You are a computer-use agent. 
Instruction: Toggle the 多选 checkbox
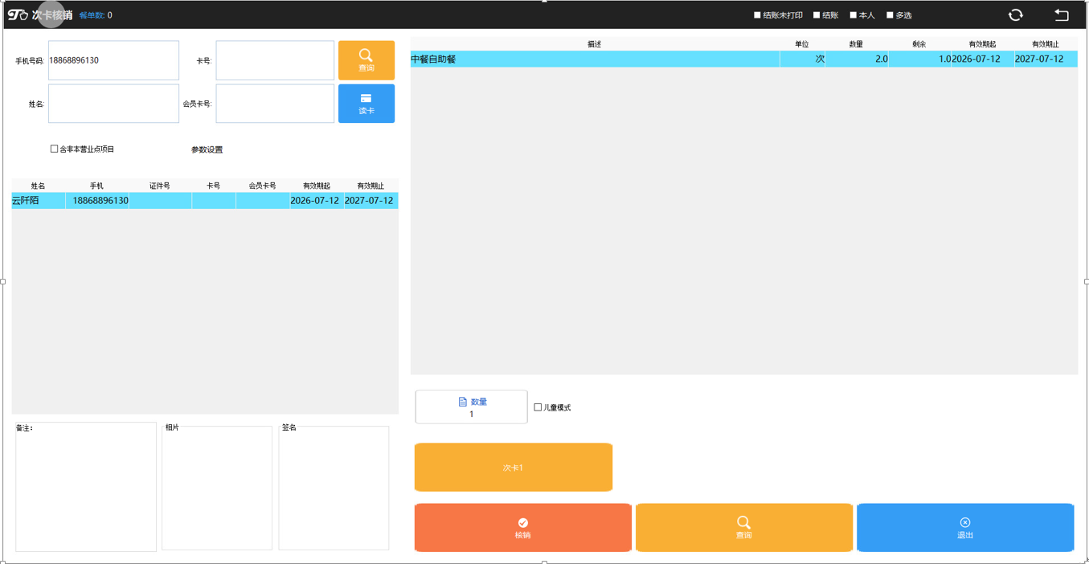coord(890,15)
